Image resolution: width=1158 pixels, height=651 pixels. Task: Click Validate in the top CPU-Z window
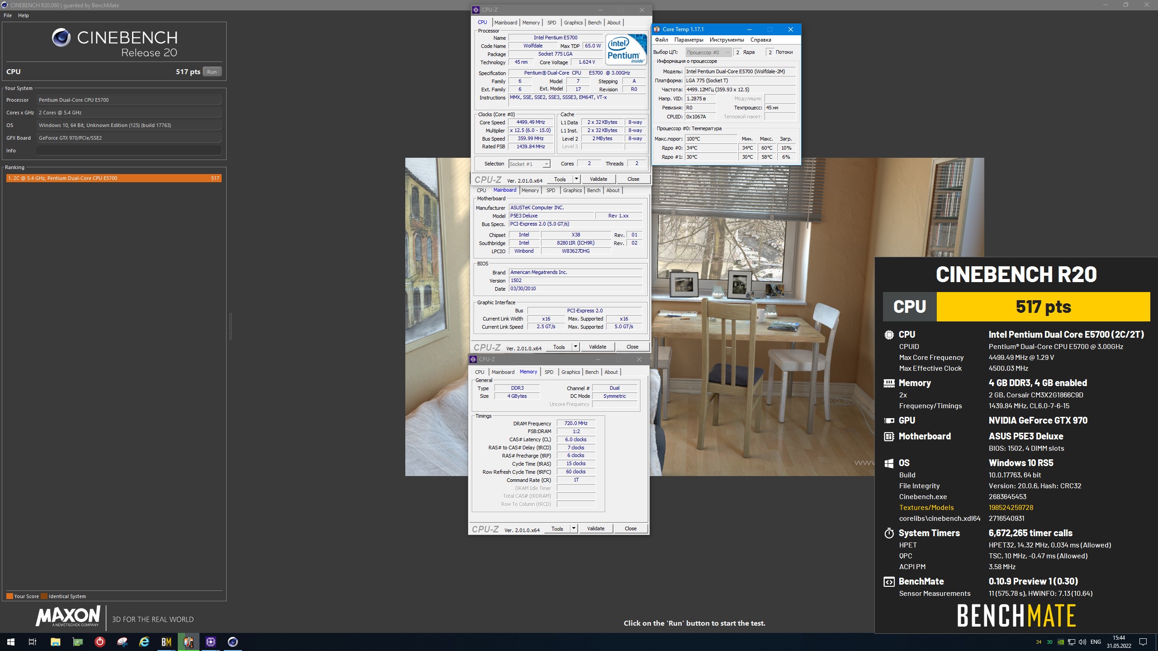pyautogui.click(x=598, y=179)
